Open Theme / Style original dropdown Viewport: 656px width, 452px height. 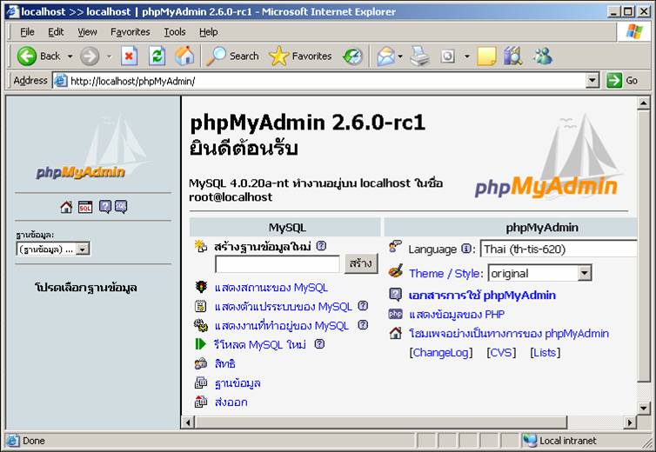click(x=585, y=273)
